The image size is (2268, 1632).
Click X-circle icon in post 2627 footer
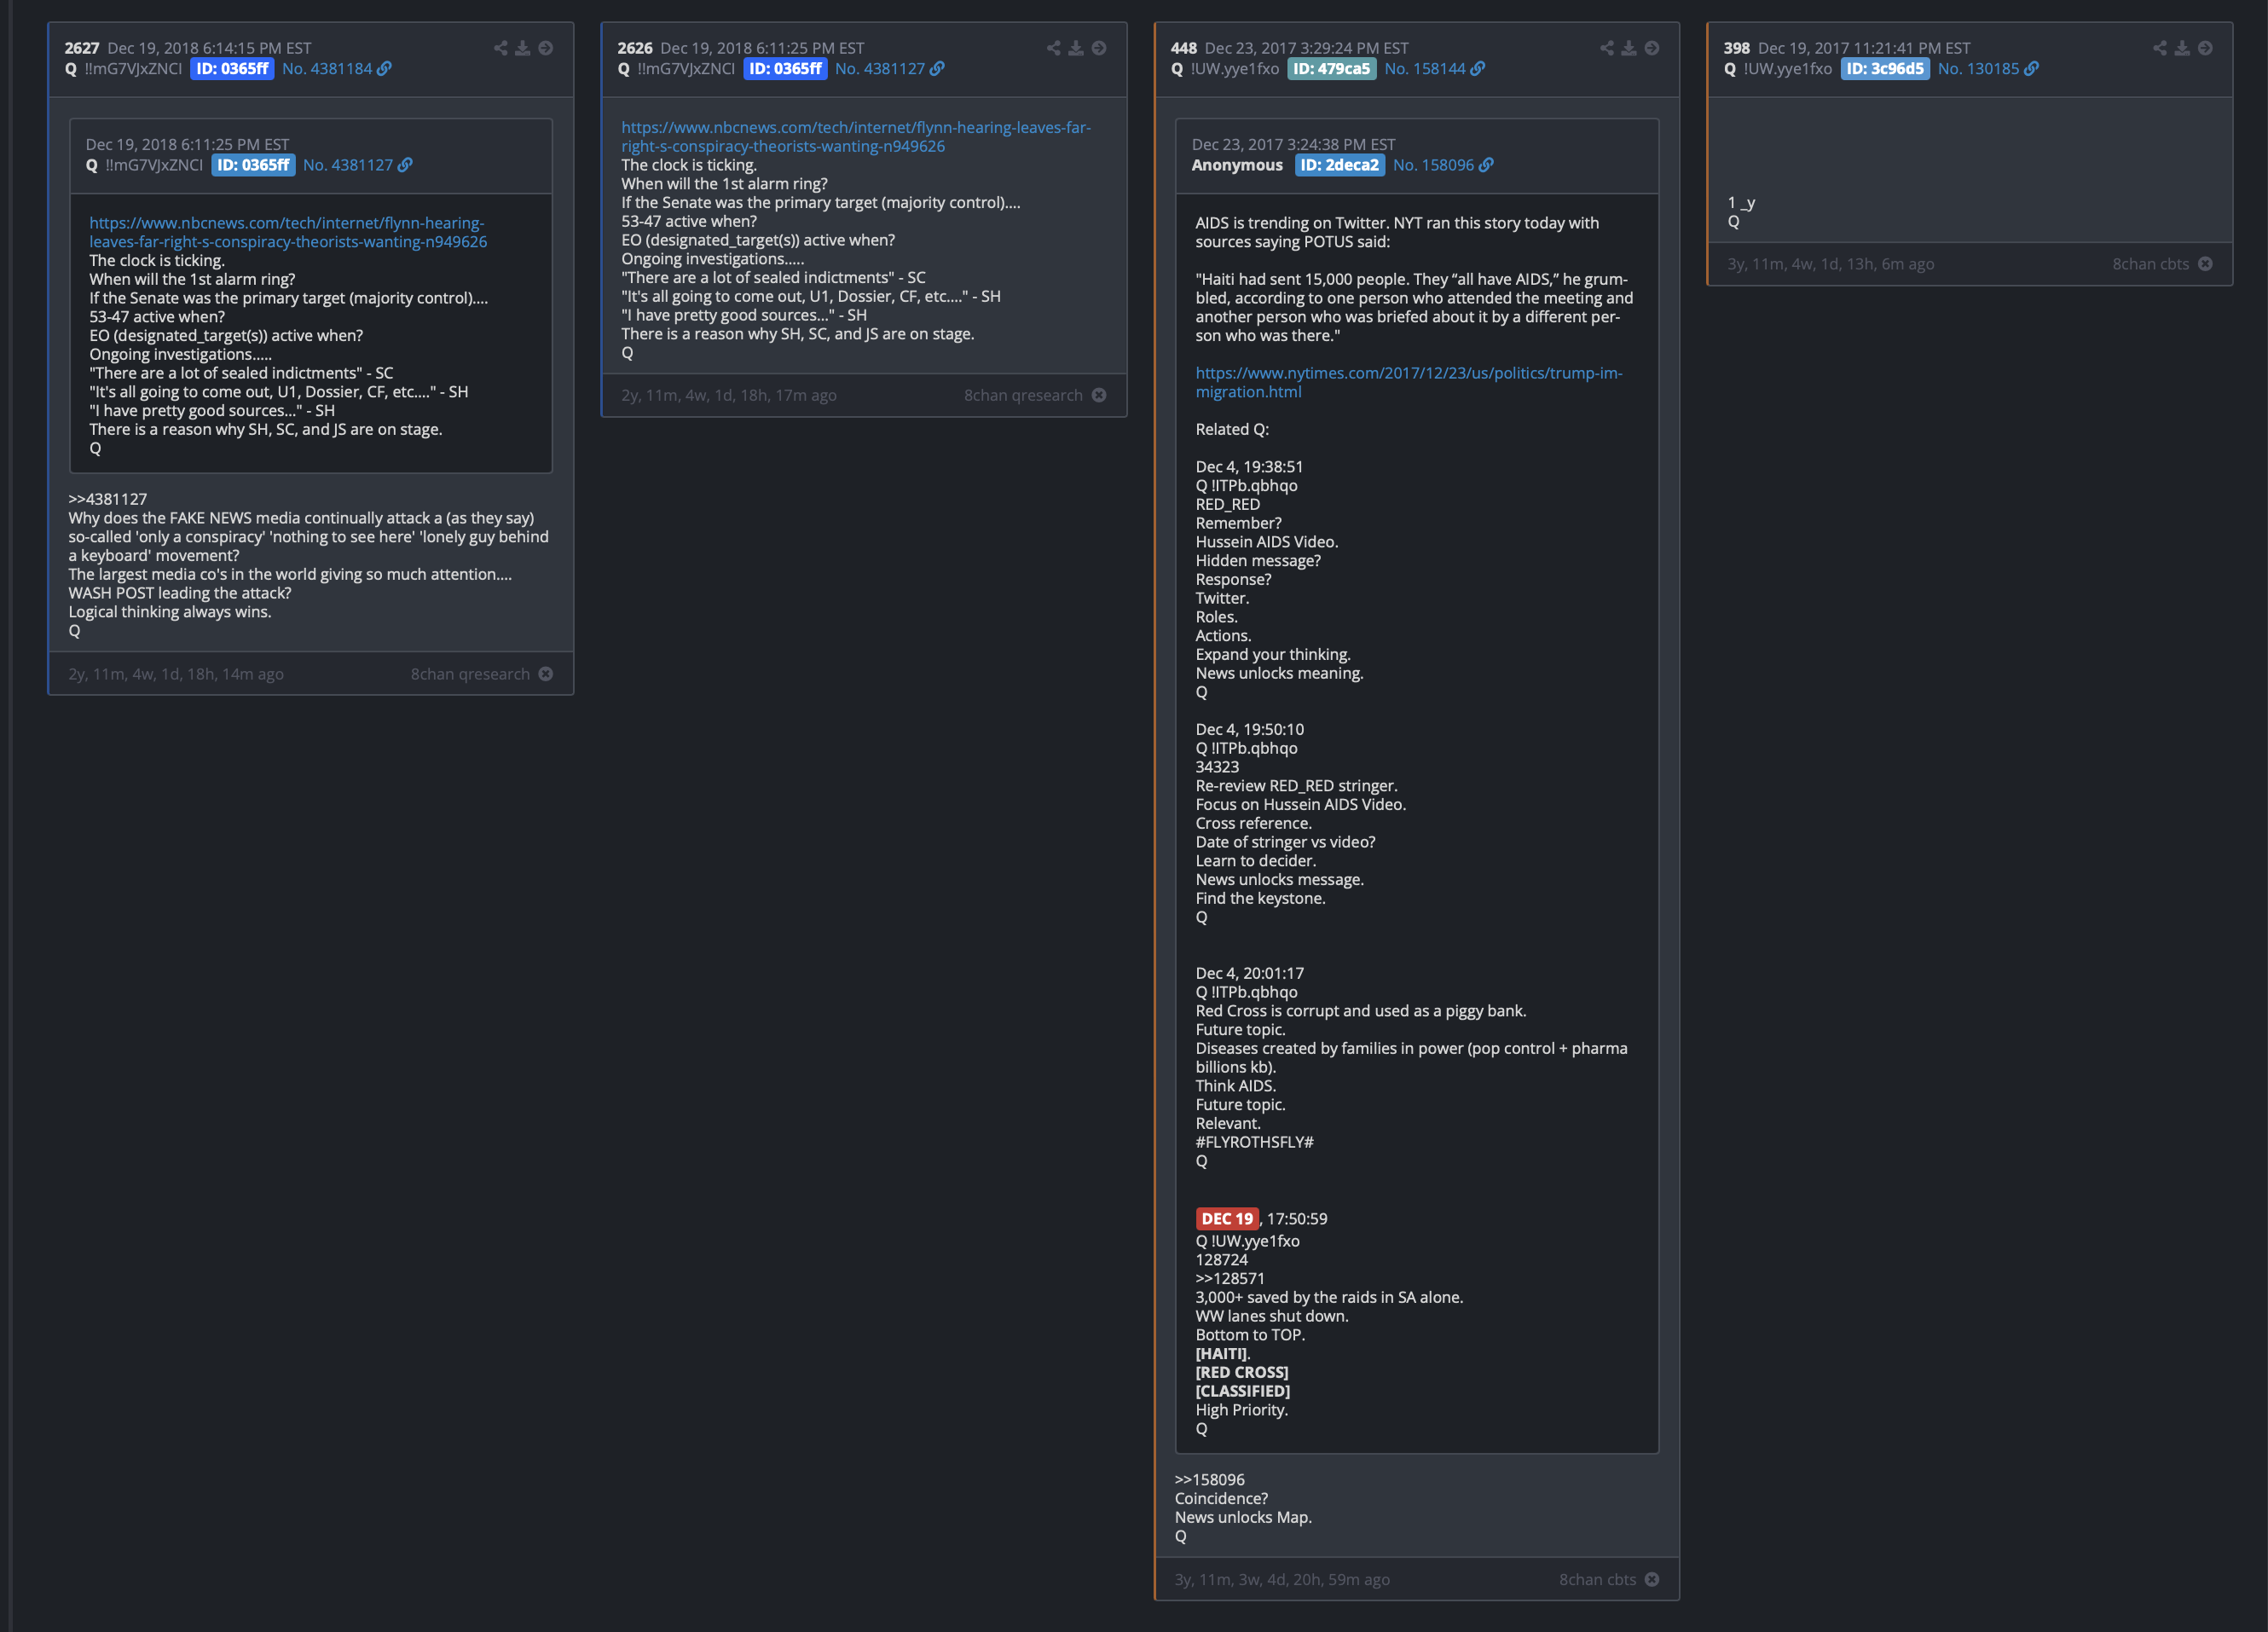(545, 674)
